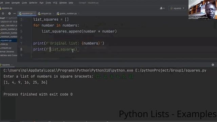The height and width of the screenshot is (122, 217).
Task: Open guess_number.py in project tree
Action: click(x=9, y=29)
